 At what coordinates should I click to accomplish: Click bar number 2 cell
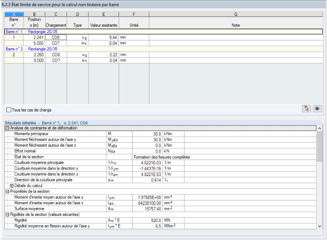(x=14, y=55)
